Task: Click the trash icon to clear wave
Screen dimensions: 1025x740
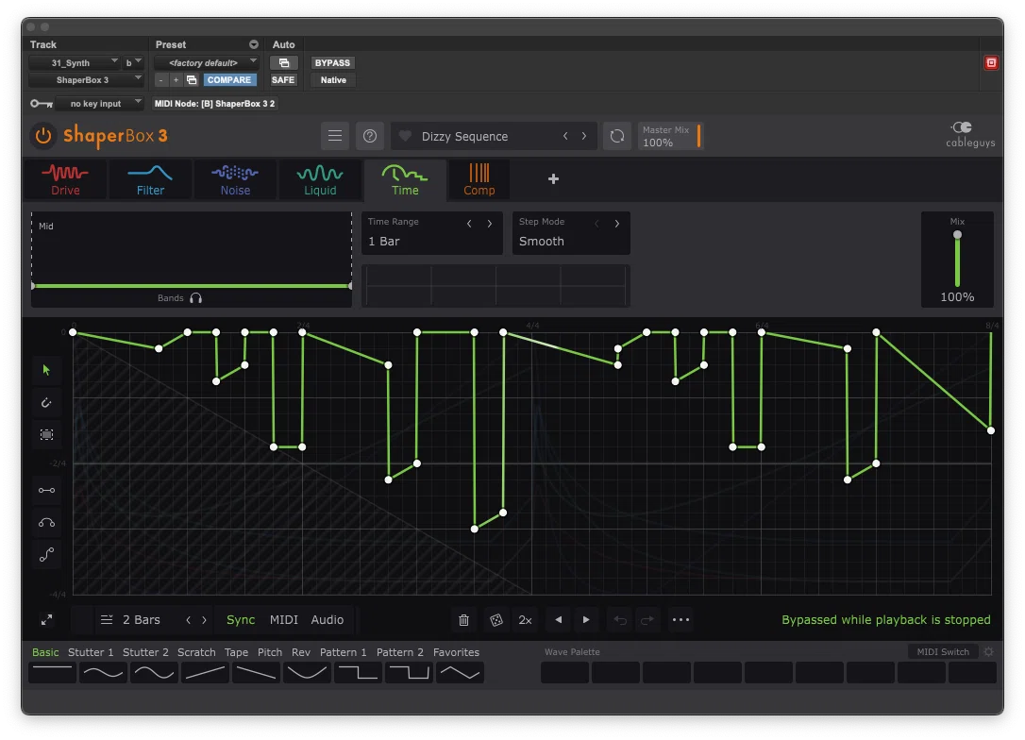Action: (463, 620)
